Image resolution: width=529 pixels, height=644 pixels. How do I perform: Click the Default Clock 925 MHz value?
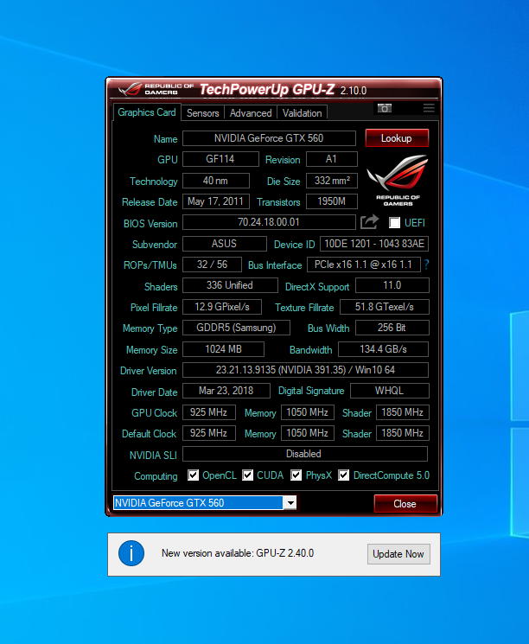(209, 433)
